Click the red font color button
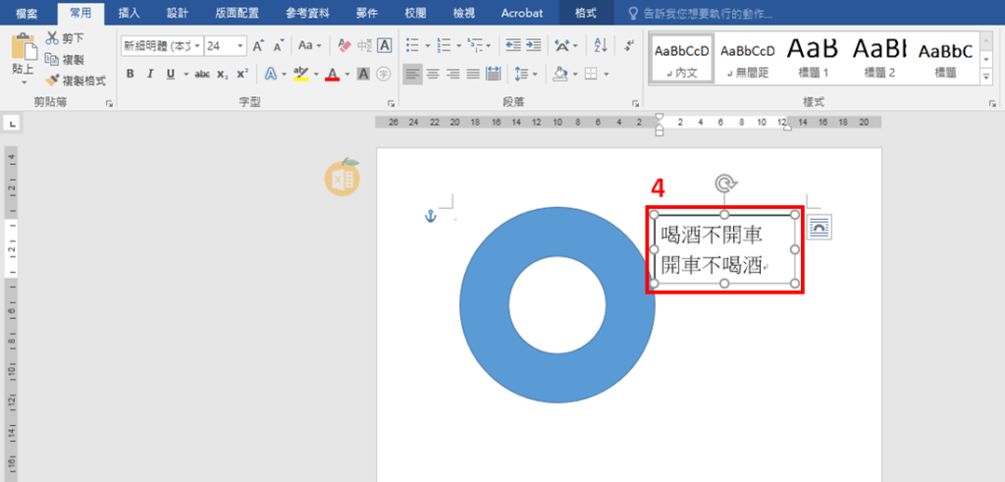This screenshot has width=1005, height=482. click(x=332, y=75)
